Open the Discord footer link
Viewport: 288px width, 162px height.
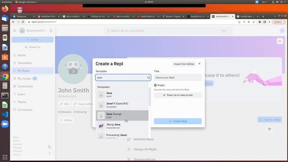tap(18, 151)
